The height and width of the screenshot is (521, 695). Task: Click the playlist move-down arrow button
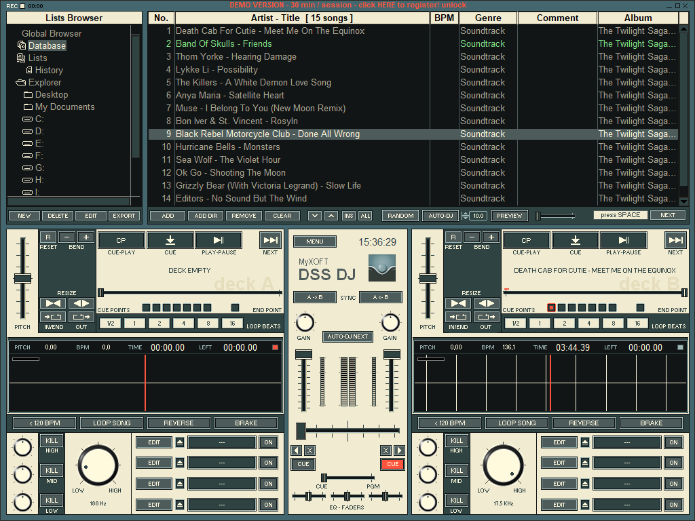click(315, 216)
